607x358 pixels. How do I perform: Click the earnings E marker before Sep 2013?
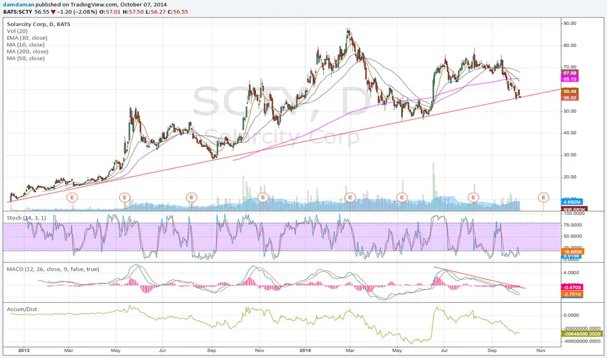click(x=191, y=197)
